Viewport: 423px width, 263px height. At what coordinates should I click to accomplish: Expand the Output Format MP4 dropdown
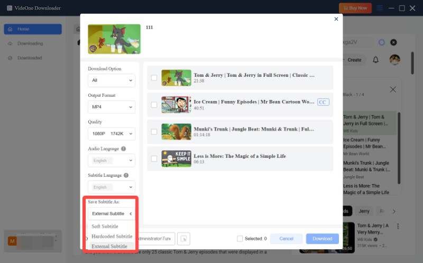pyautogui.click(x=112, y=107)
